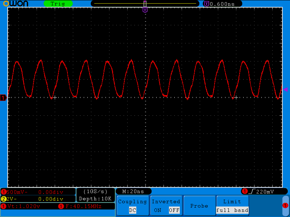Click the green Trig status indicator

[x=58, y=4]
